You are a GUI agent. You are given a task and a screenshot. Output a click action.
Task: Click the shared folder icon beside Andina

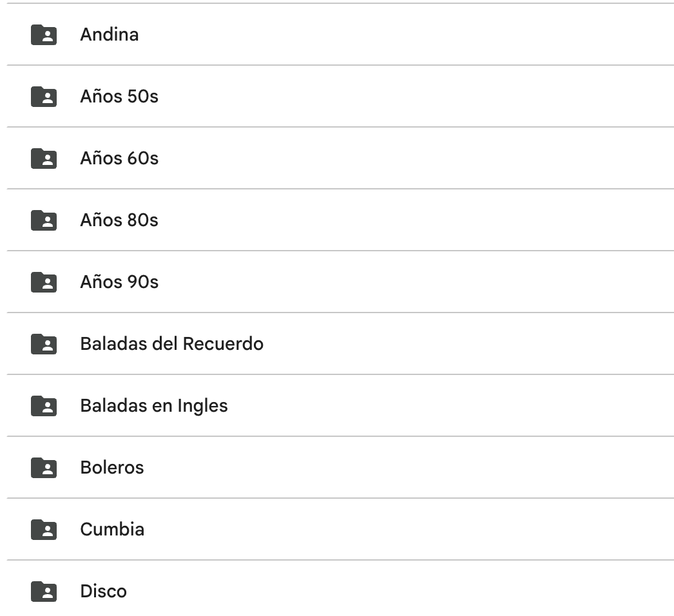[43, 35]
